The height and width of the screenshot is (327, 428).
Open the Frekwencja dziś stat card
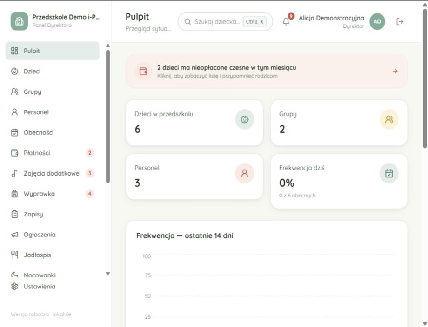point(339,181)
